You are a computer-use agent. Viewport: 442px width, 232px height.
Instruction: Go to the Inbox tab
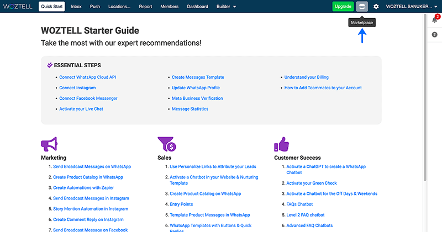pos(76,7)
